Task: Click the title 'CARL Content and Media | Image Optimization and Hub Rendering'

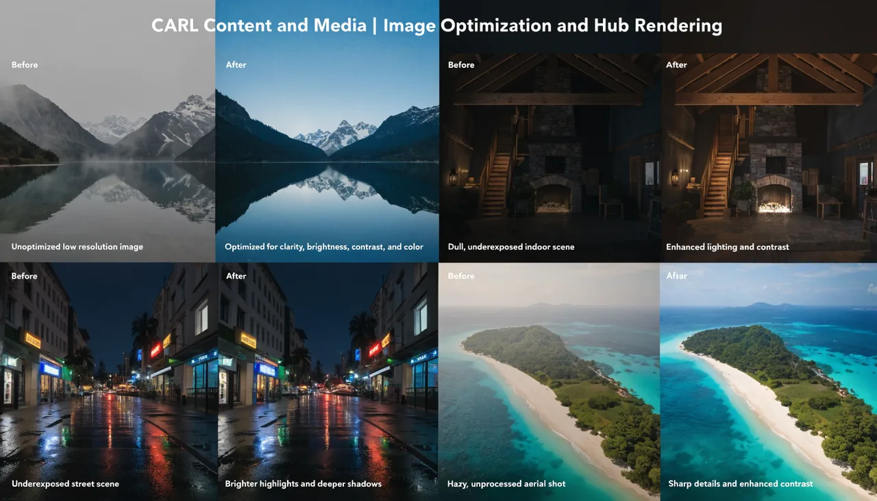Action: [x=436, y=26]
